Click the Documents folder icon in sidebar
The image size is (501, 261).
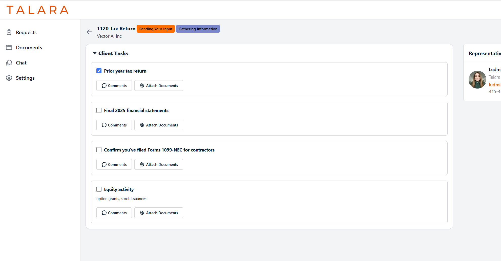[9, 48]
